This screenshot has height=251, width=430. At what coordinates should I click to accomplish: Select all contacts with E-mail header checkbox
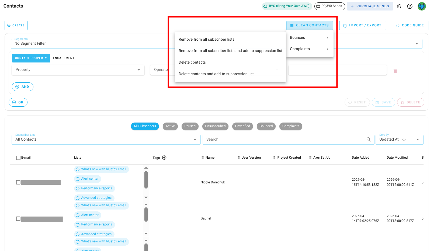(x=18, y=158)
